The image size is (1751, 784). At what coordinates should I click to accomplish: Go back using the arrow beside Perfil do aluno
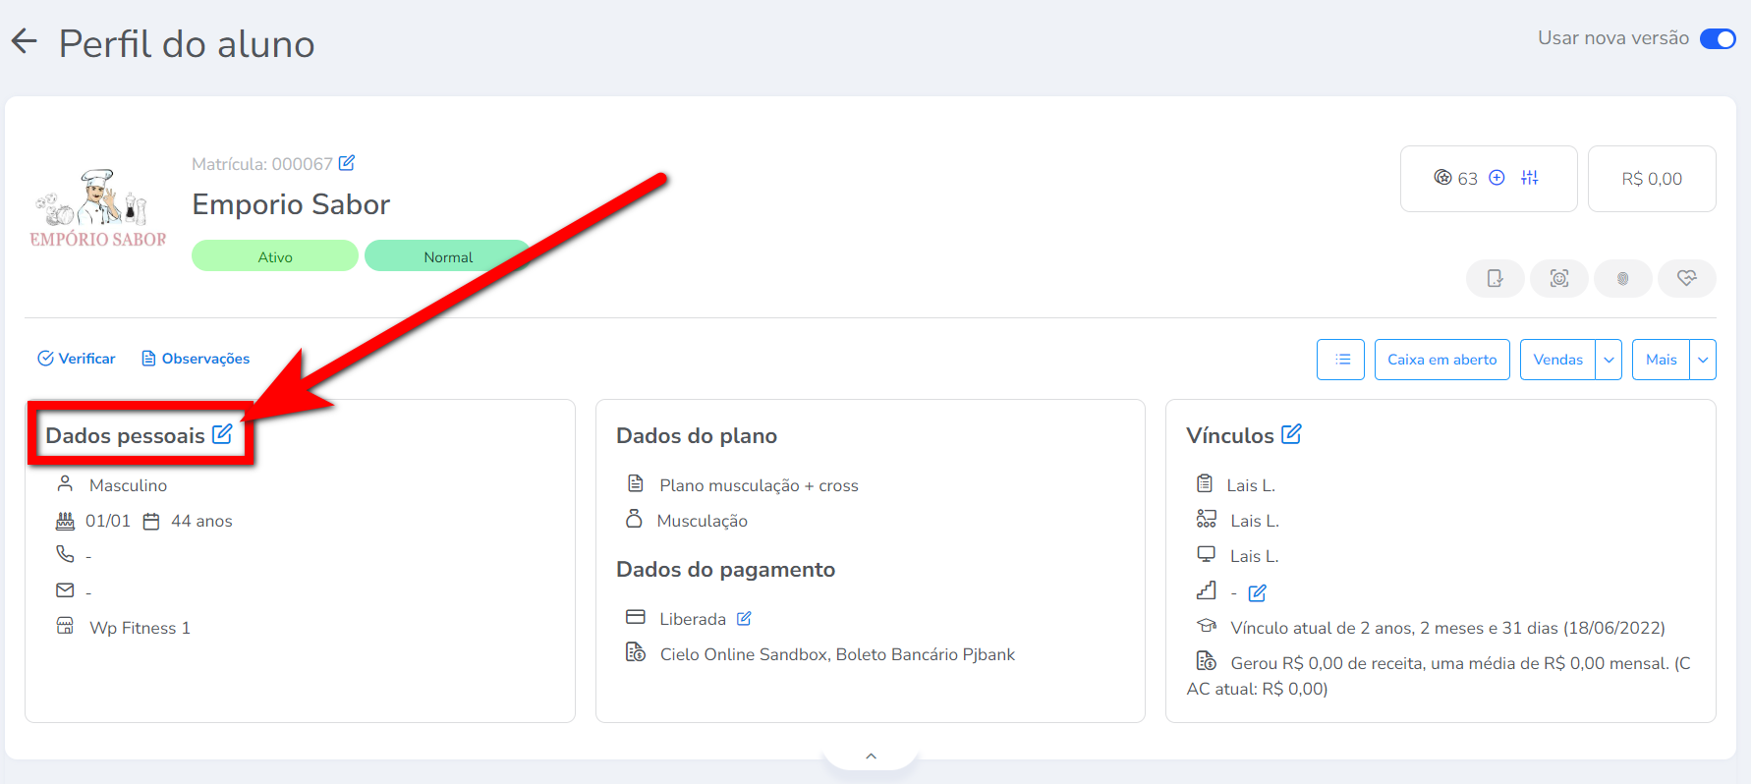(24, 41)
